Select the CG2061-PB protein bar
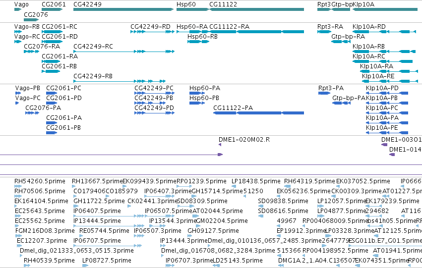 point(52,133)
